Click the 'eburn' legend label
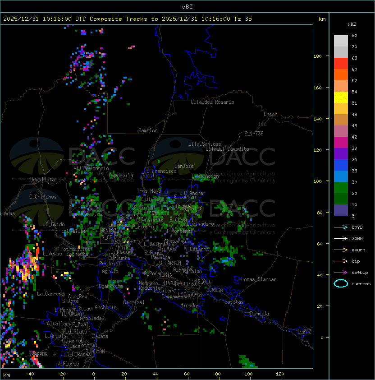This screenshot has width=375, height=380. click(x=358, y=250)
